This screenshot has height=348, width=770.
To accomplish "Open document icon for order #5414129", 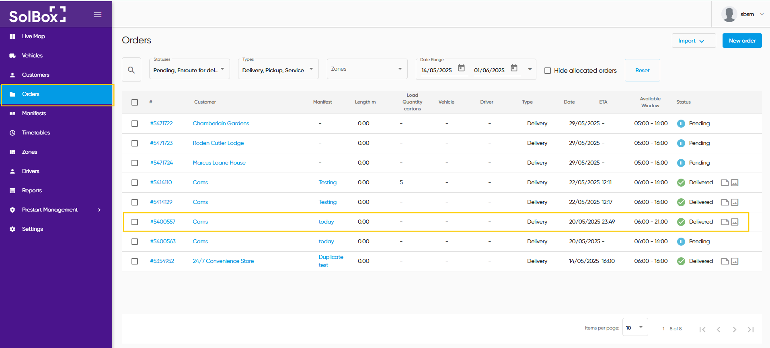I will coord(725,202).
